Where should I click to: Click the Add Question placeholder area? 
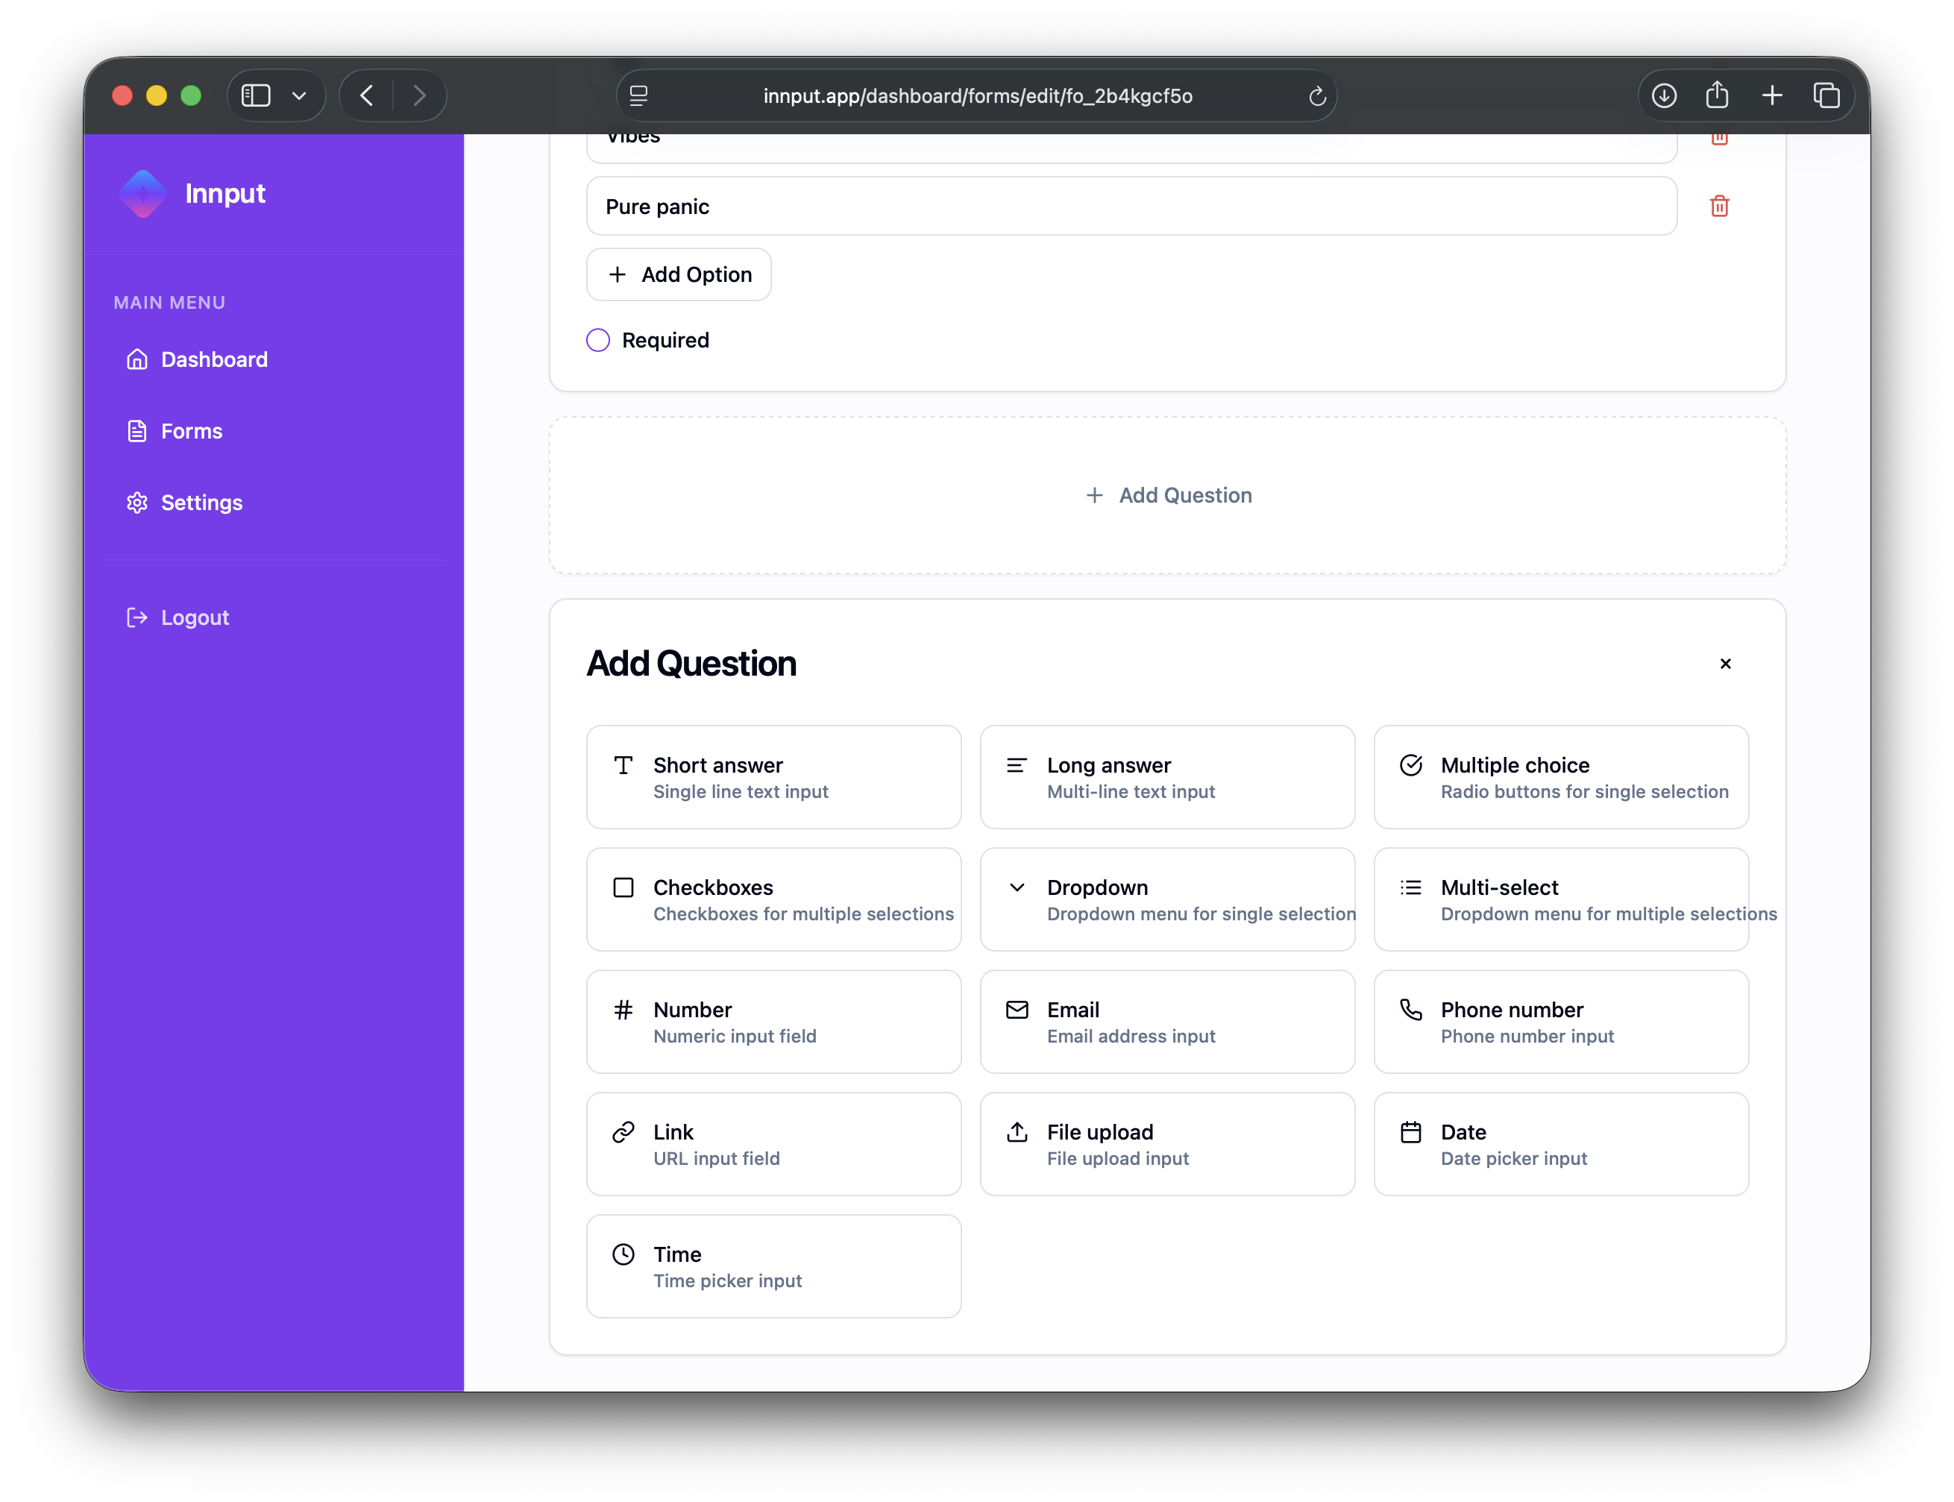(x=1167, y=494)
